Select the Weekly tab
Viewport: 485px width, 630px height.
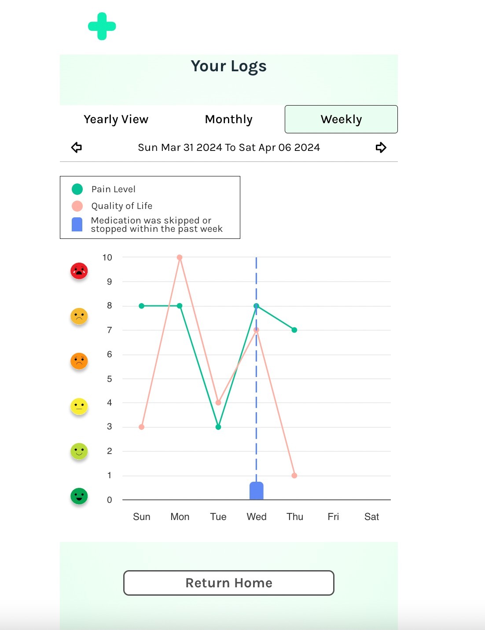click(x=341, y=119)
